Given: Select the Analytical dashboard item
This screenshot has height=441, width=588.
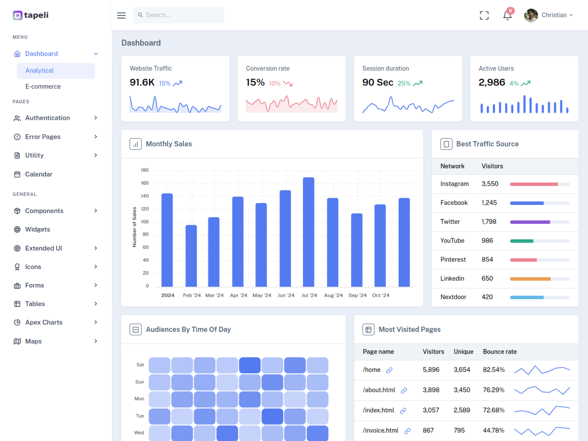Looking at the screenshot, I should pyautogui.click(x=56, y=71).
